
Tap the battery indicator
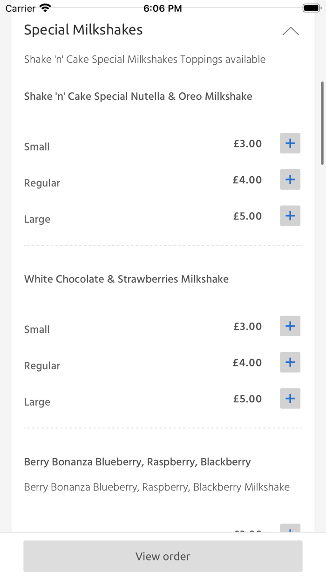311,7
